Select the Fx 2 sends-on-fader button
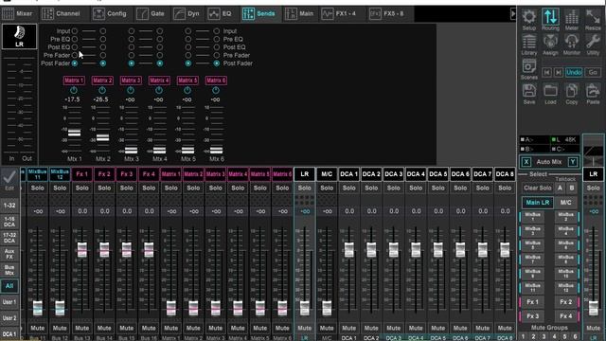 coord(566,302)
